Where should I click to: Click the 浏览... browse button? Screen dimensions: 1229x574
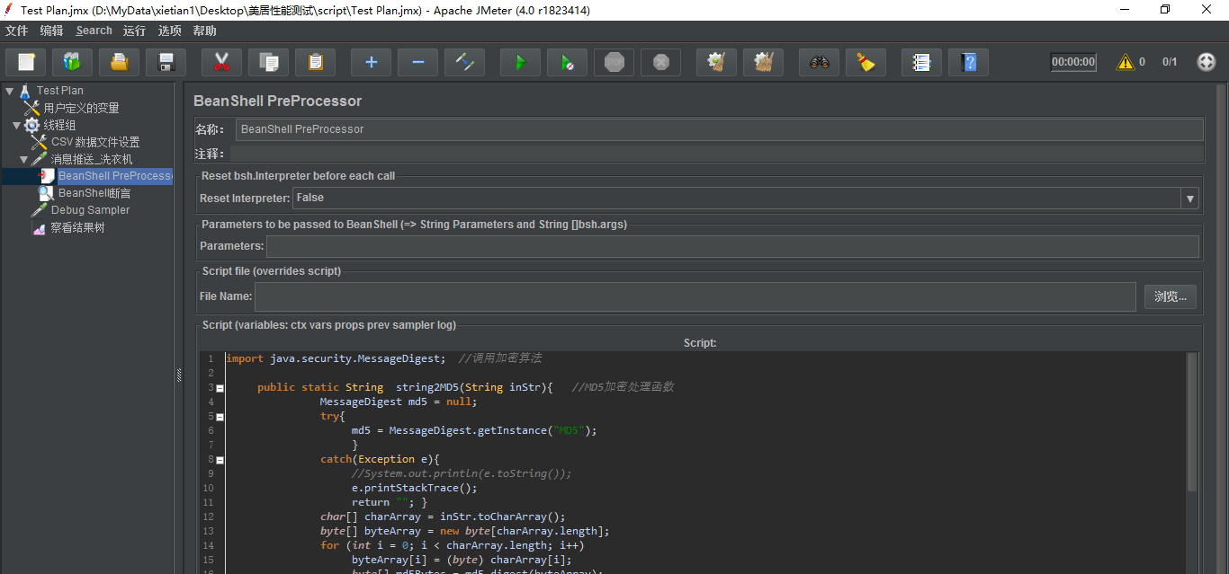point(1171,296)
